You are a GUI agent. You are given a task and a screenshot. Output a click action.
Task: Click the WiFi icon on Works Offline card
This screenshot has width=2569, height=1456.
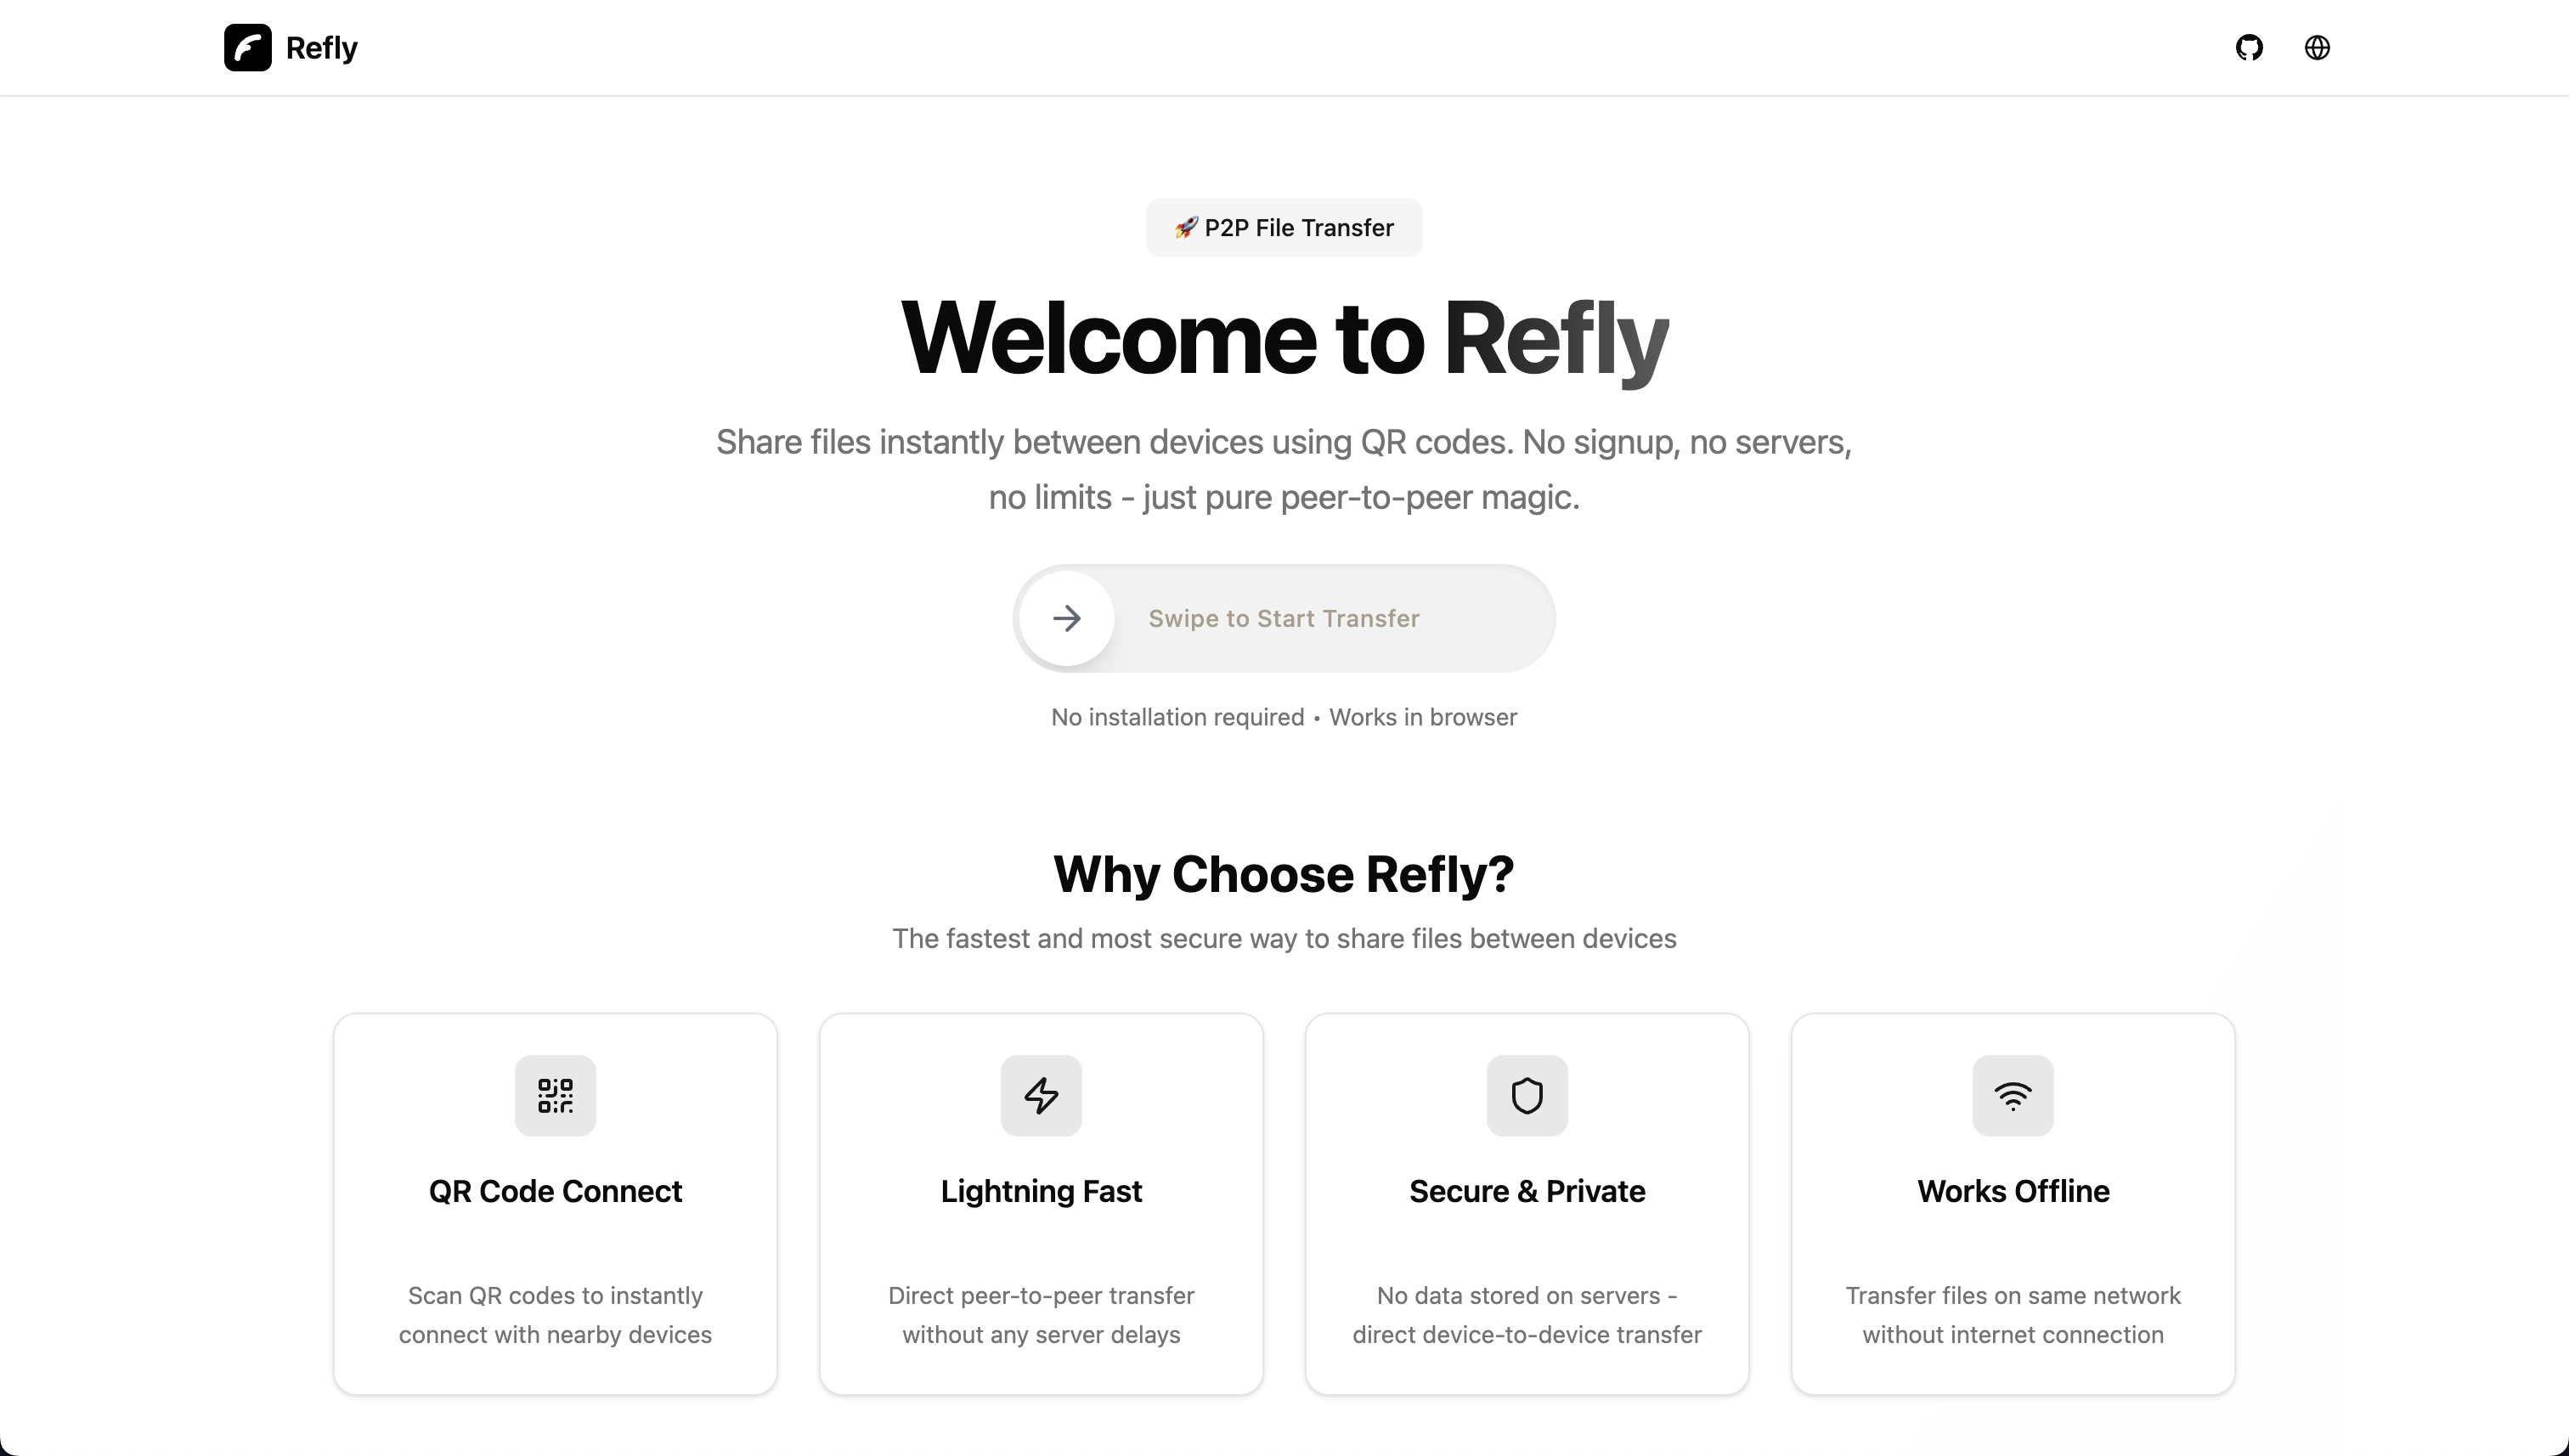[2012, 1095]
